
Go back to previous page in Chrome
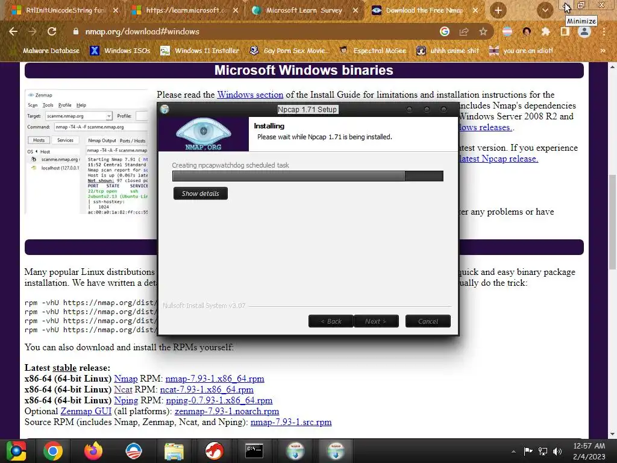13,31
